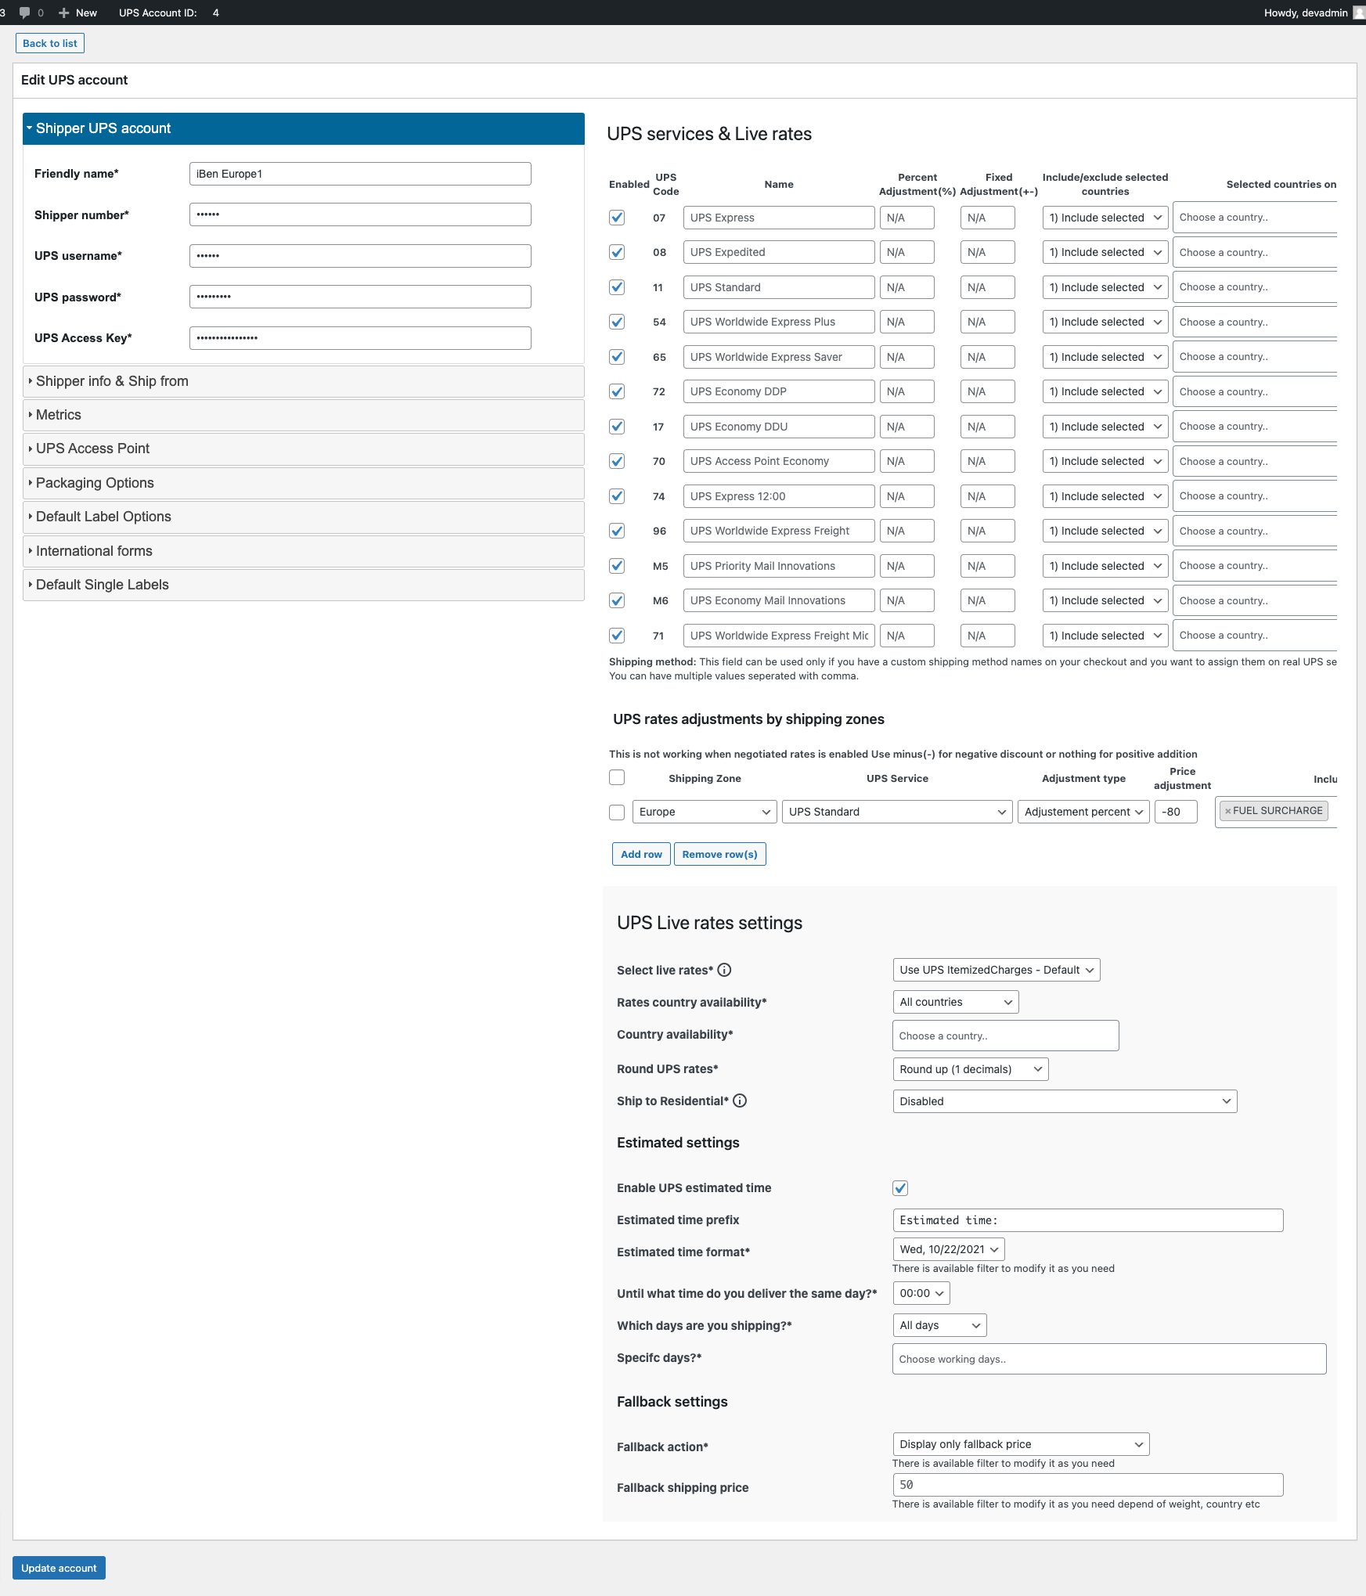Click the devadmin avatar in admin bar
1366x1596 pixels.
pos(1359,13)
